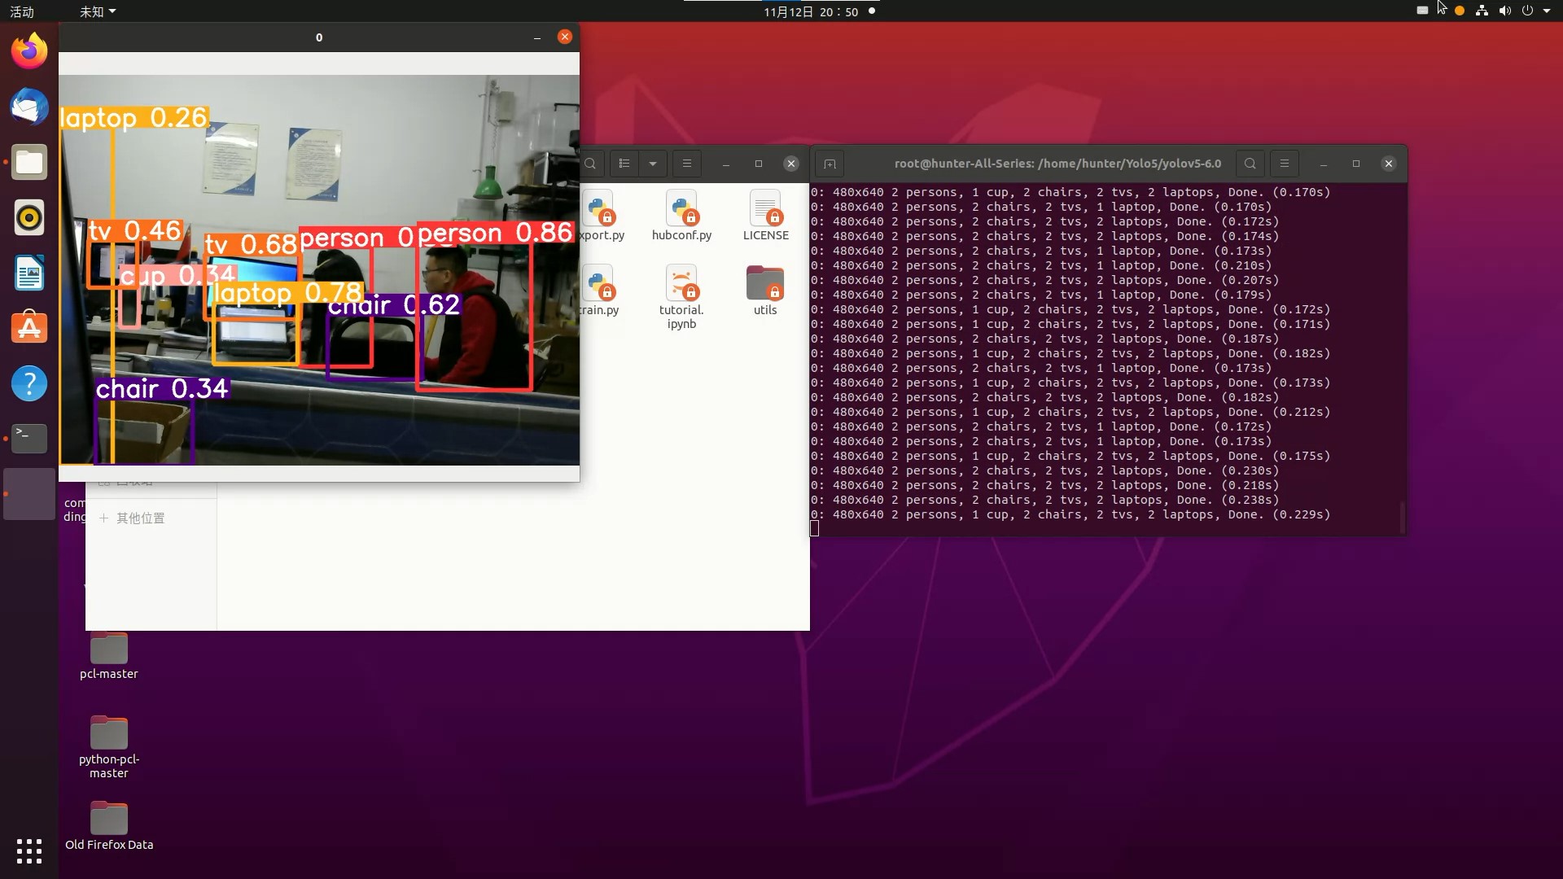The width and height of the screenshot is (1563, 879).
Task: Click the keyboard input indicator in top bar
Action: pos(1422,11)
